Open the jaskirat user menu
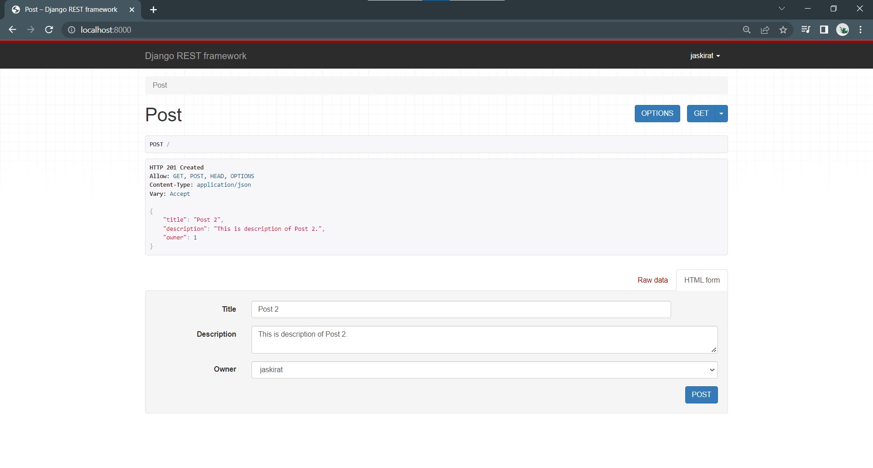 (704, 55)
